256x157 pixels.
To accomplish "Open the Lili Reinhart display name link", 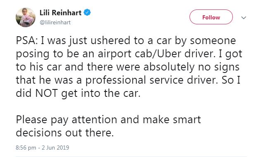I will pyautogui.click(x=60, y=13).
